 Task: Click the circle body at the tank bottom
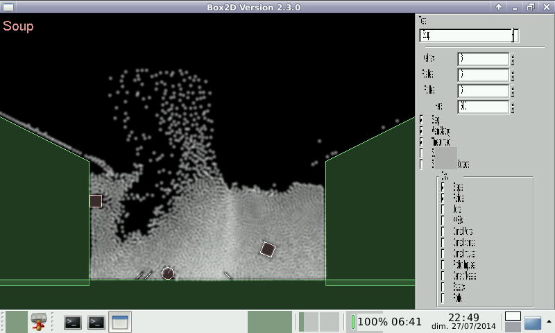coord(167,273)
